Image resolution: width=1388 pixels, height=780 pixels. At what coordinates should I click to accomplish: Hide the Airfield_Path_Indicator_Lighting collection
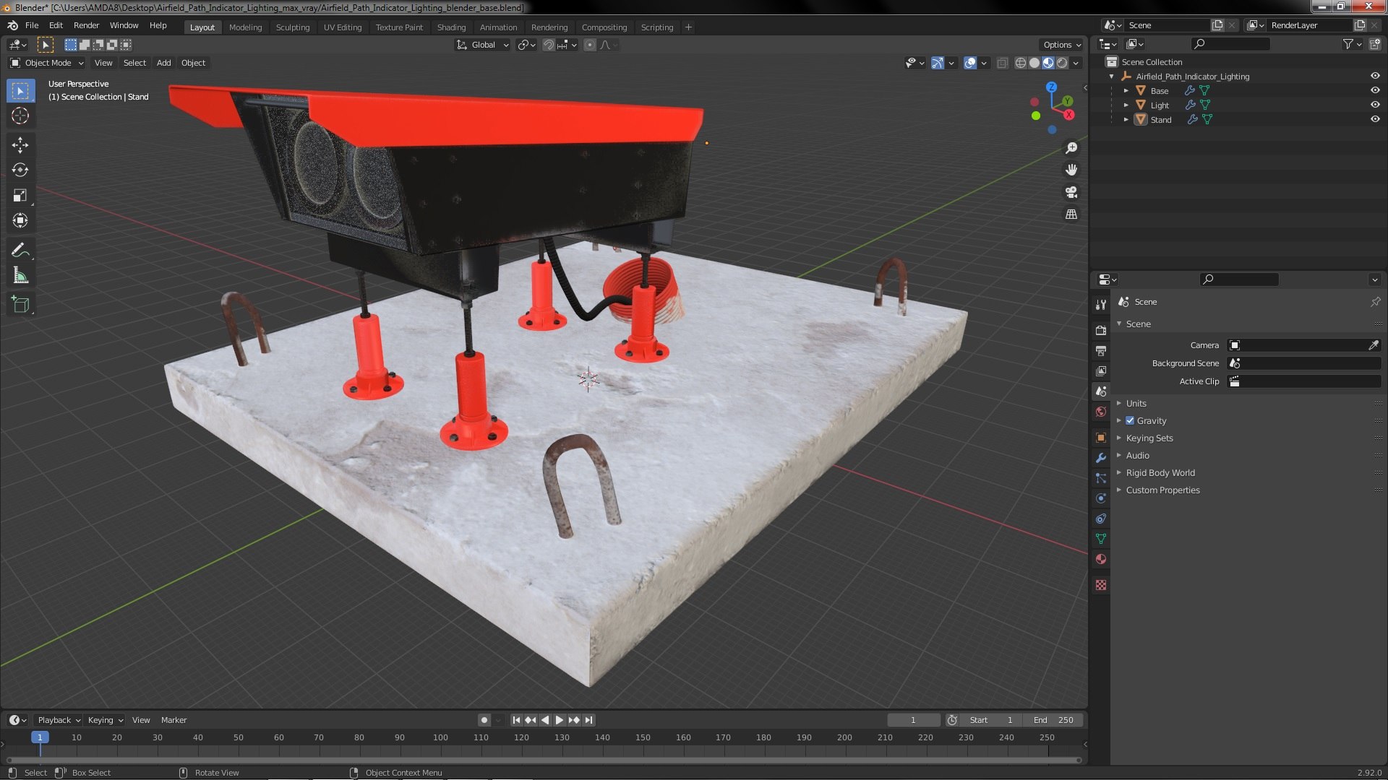click(x=1375, y=76)
